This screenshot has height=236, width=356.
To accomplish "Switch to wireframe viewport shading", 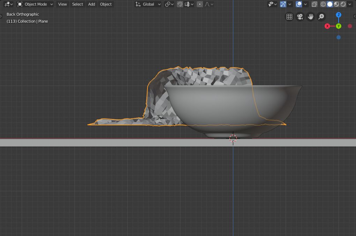I will tap(323, 4).
